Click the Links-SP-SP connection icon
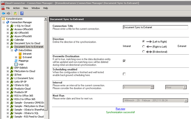 click(x=12, y=82)
